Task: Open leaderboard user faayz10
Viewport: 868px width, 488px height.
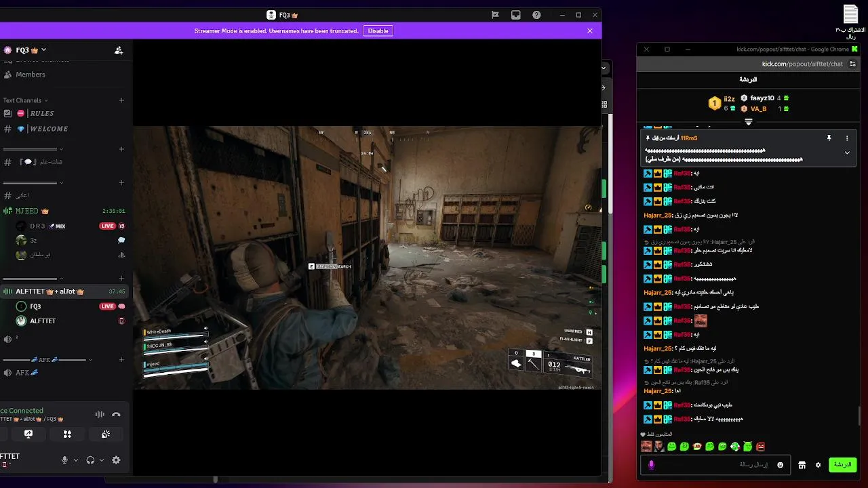Action: click(762, 98)
